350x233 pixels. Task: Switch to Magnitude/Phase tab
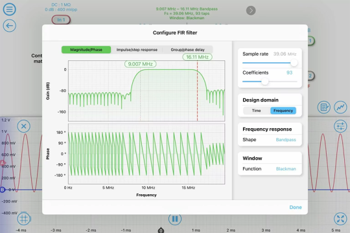click(86, 49)
